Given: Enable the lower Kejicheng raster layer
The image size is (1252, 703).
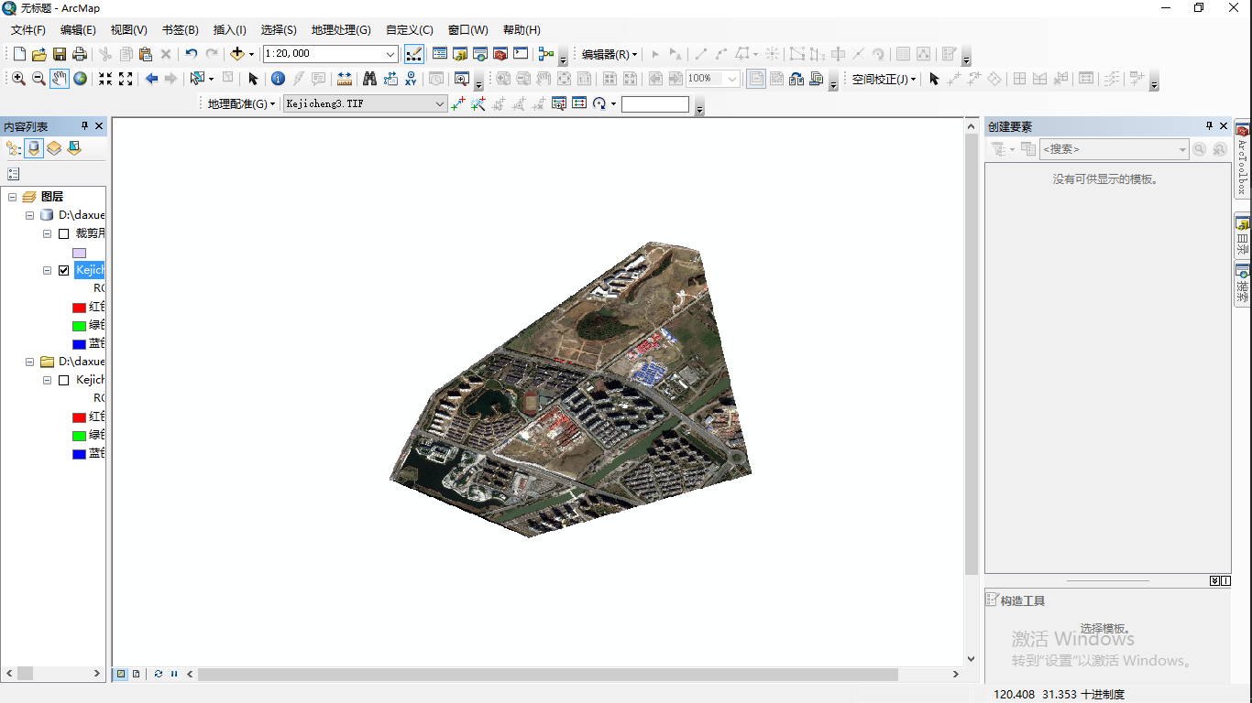Looking at the screenshot, I should pos(63,380).
